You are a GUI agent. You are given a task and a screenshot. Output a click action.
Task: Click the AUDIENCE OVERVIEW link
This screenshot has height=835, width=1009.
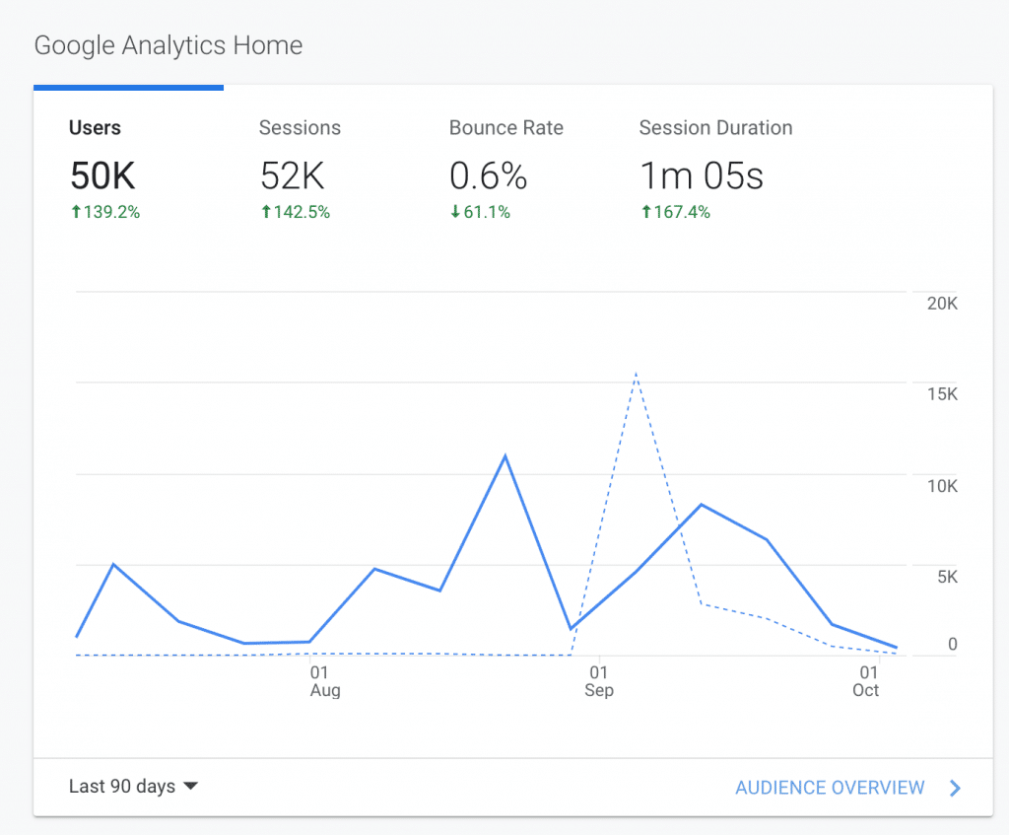click(830, 788)
